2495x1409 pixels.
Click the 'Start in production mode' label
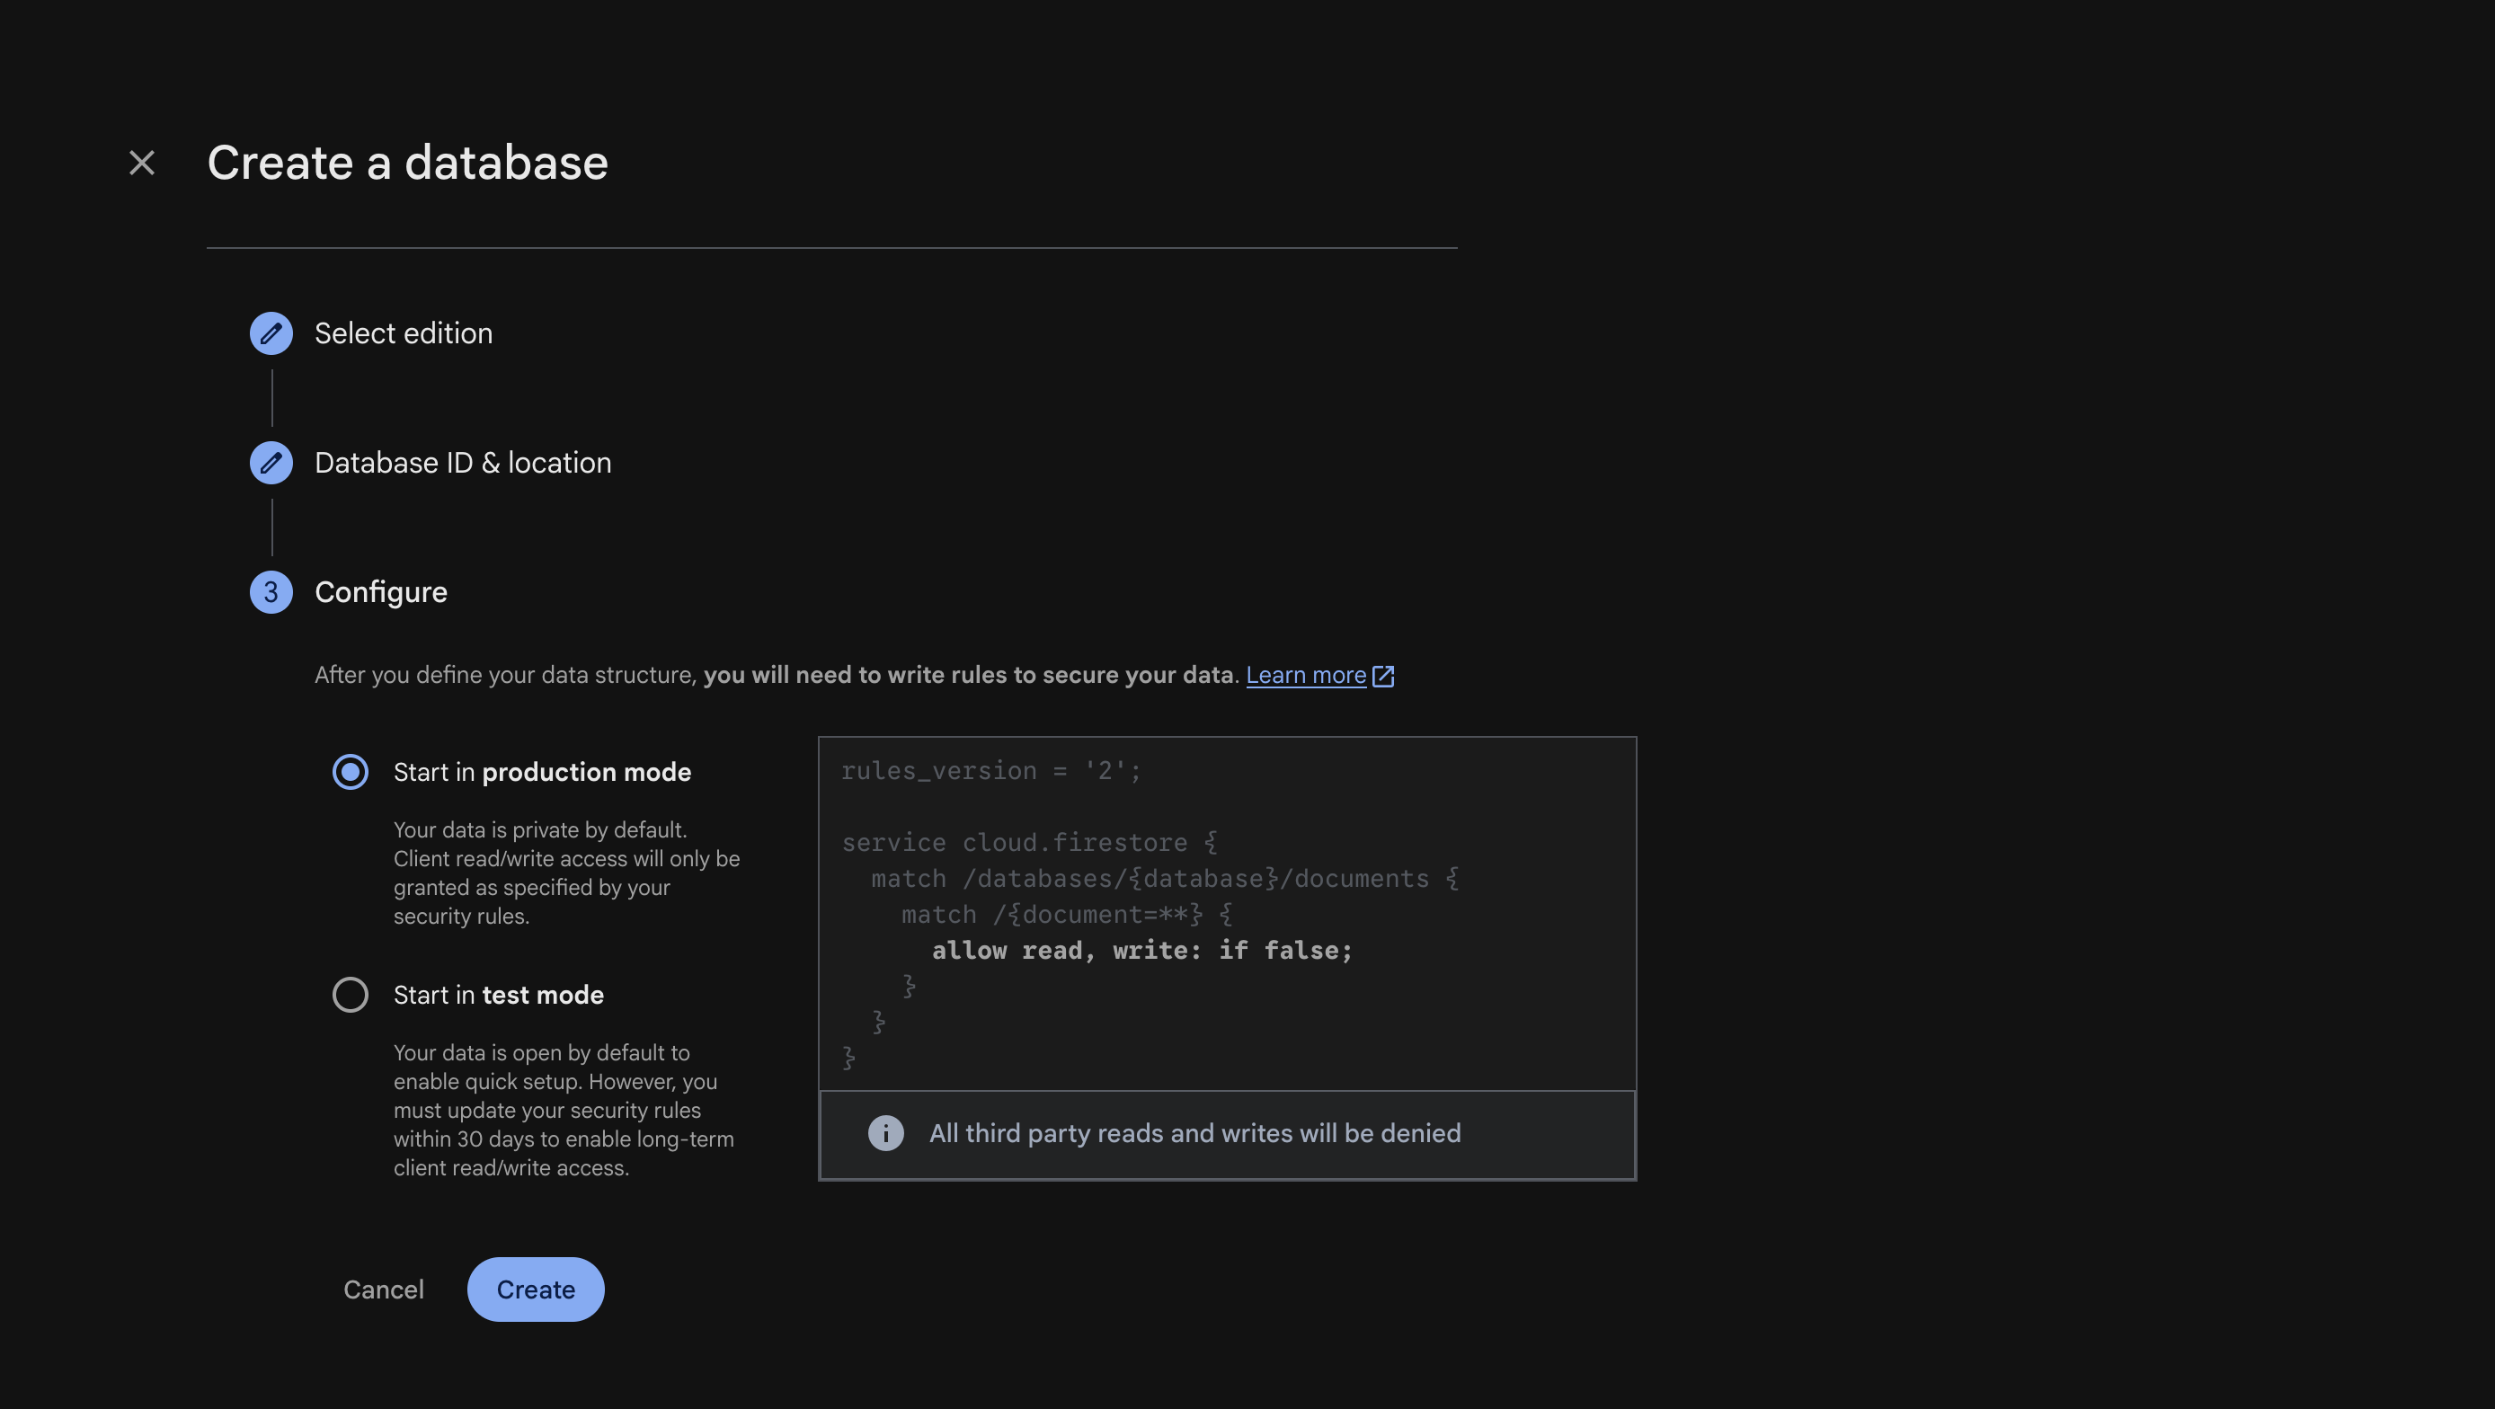[542, 772]
